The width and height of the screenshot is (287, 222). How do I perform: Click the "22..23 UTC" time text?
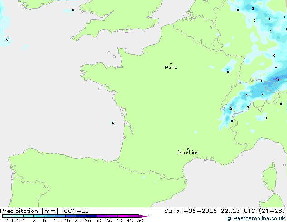coord(238,211)
